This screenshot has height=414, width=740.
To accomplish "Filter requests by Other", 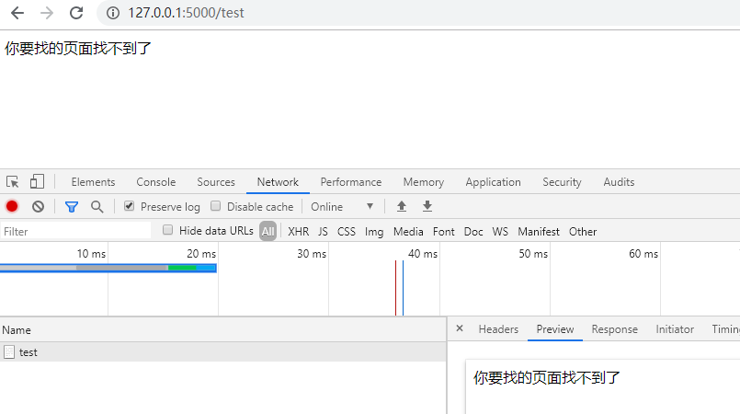I will tap(583, 232).
